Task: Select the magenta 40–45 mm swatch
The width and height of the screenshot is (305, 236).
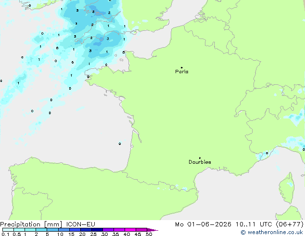Action: (130, 230)
